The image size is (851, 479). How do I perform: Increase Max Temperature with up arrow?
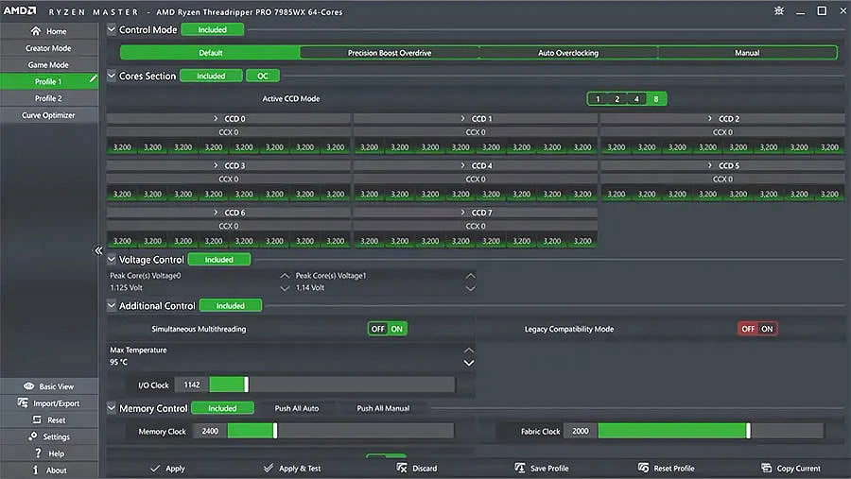pyautogui.click(x=469, y=350)
